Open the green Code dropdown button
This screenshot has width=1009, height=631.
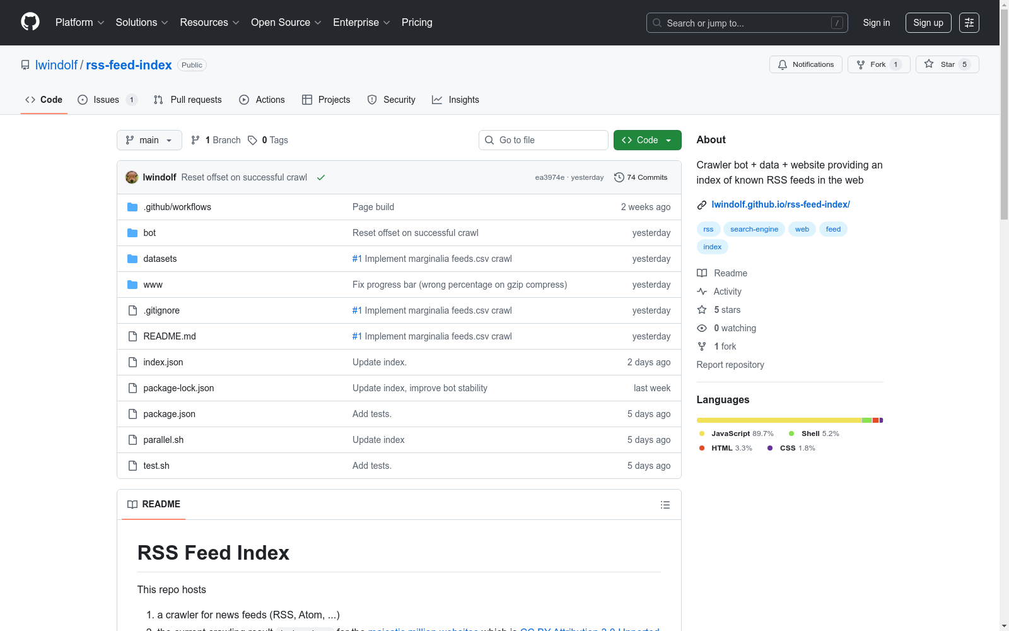click(x=647, y=140)
